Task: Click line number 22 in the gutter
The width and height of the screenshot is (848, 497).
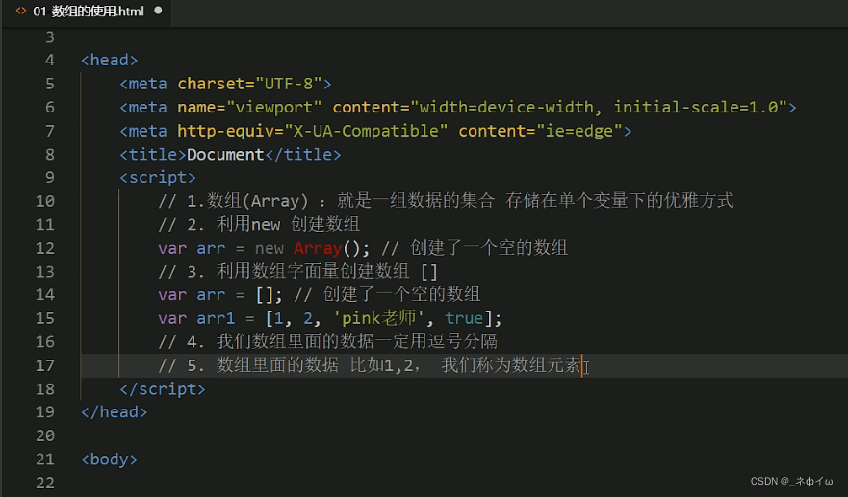Action: pos(45,483)
